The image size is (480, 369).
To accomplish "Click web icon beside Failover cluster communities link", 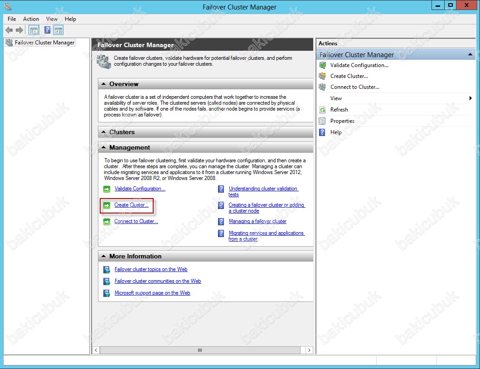I will point(107,282).
